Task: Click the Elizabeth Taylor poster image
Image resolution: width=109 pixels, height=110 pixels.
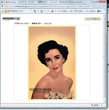Action: click(x=52, y=63)
